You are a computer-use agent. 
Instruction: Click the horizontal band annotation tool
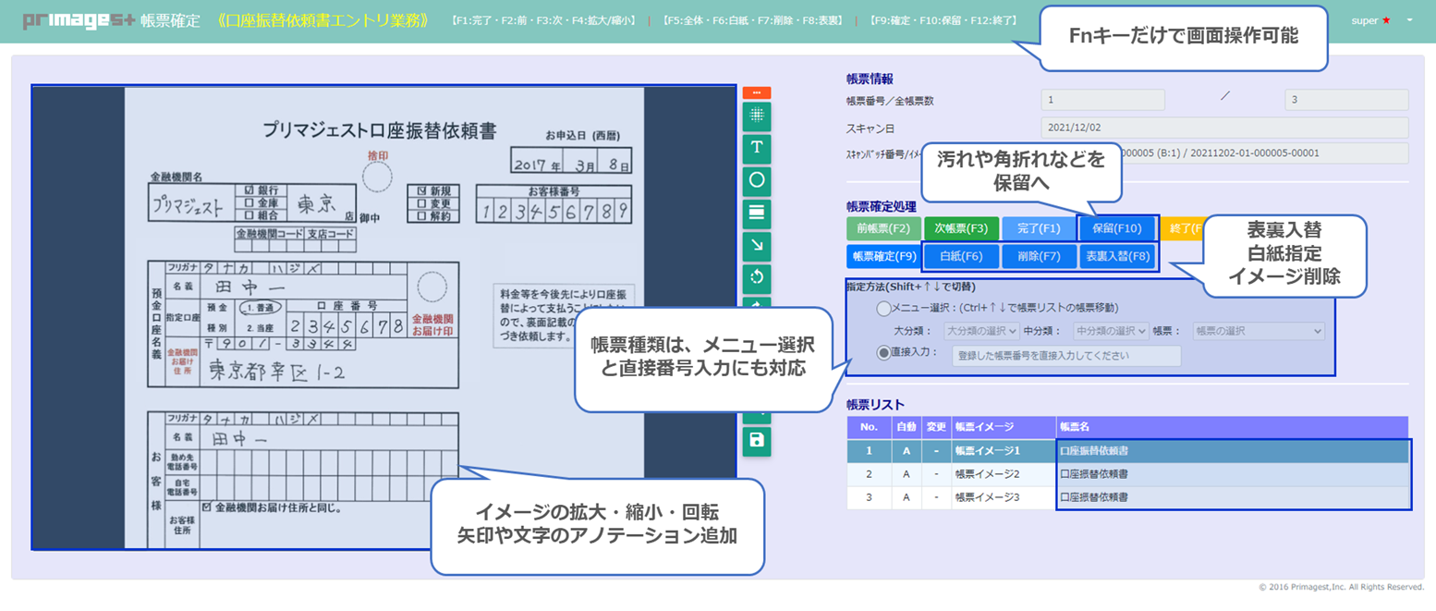coord(757,212)
